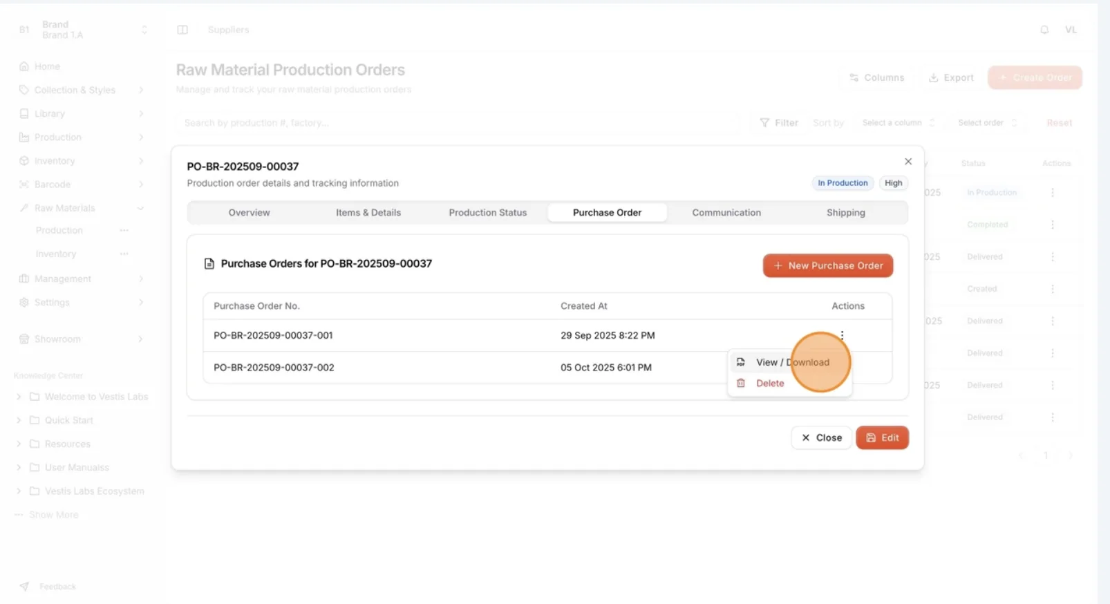Switch to the Items & Details tab
1110x604 pixels.
[x=368, y=213]
